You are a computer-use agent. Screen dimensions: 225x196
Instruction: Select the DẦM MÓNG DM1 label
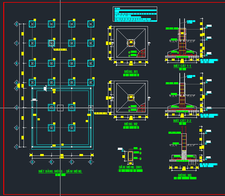[x=130, y=167]
